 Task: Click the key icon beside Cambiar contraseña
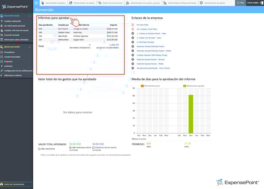tap(2, 21)
